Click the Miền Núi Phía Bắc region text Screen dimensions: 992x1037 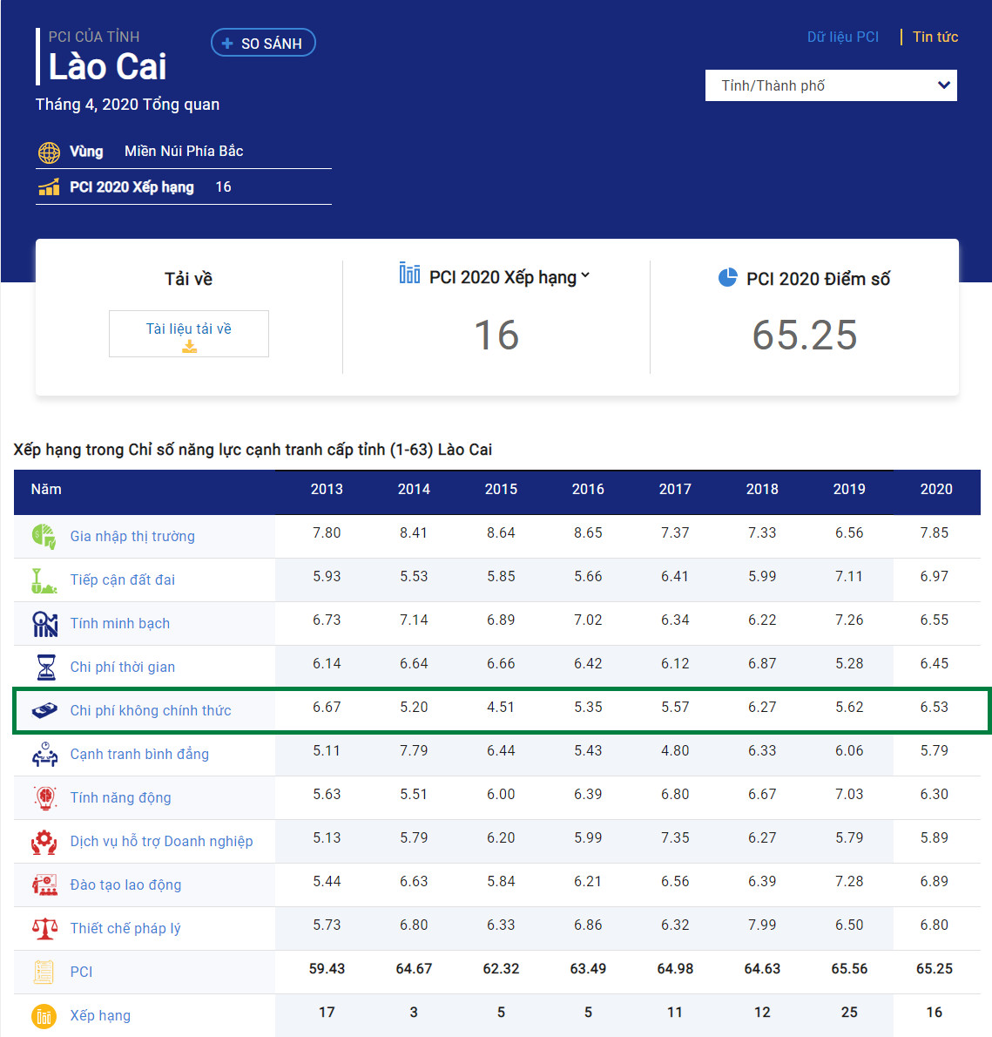pos(184,152)
